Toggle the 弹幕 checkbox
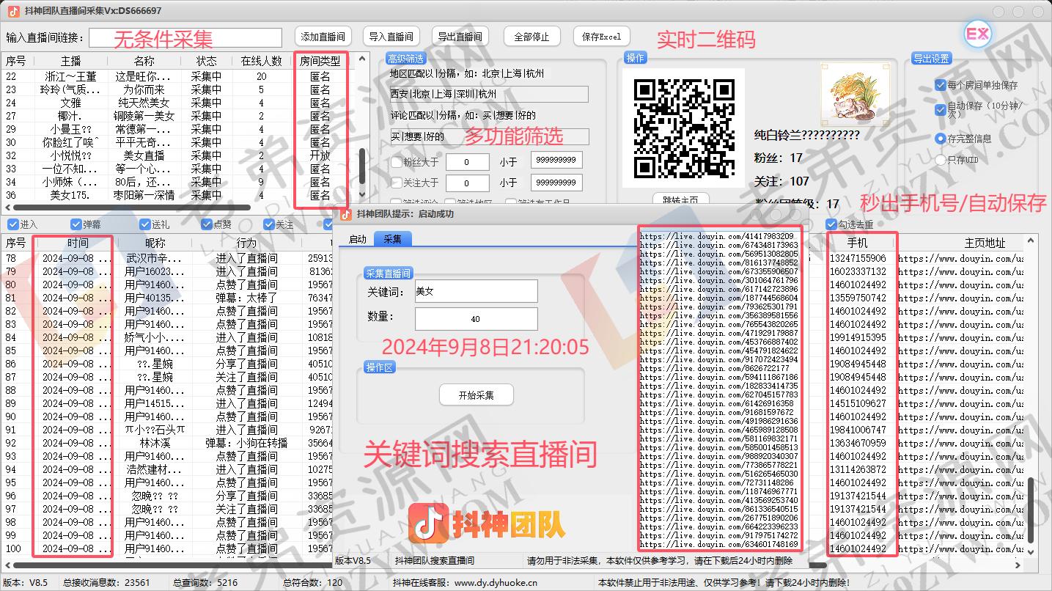 (76, 224)
